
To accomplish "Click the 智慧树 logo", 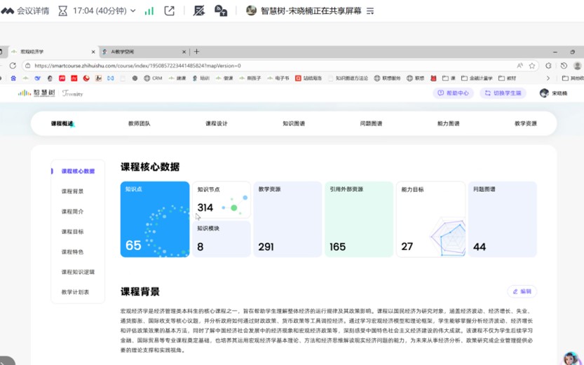I will 36,93.
